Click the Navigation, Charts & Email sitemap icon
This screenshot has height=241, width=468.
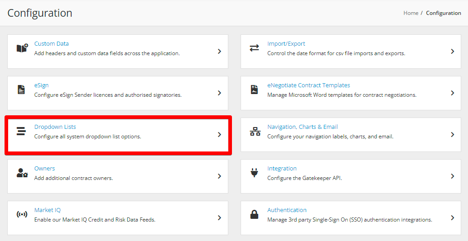coord(255,132)
